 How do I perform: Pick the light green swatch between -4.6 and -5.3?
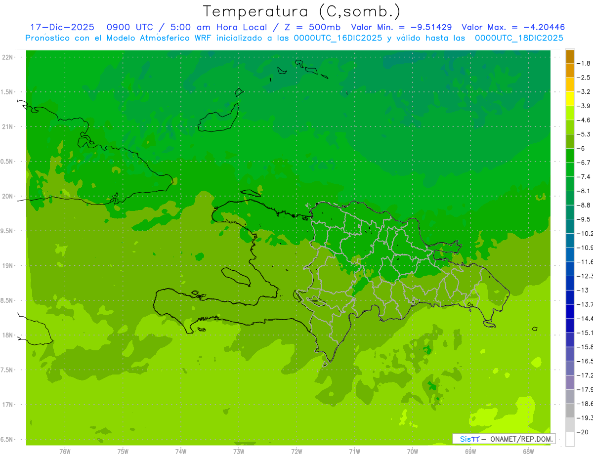570,127
